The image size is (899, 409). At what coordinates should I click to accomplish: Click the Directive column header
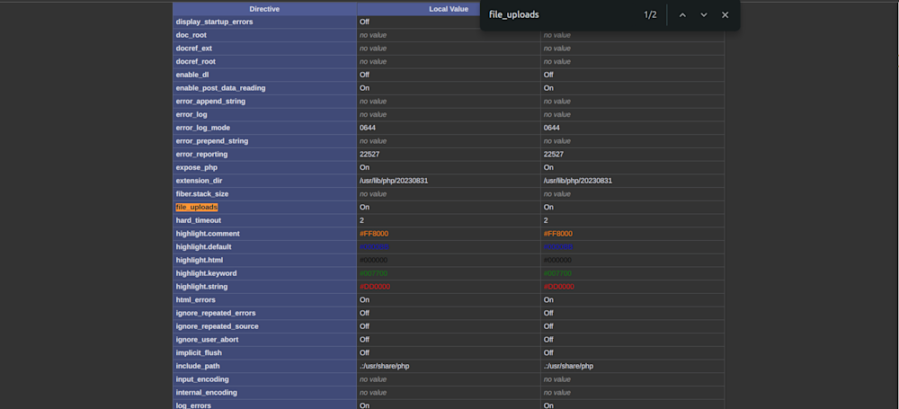[264, 9]
